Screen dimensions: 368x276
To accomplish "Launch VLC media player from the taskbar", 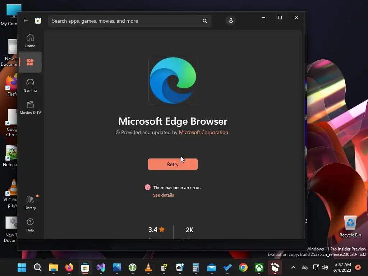I will point(148,267).
